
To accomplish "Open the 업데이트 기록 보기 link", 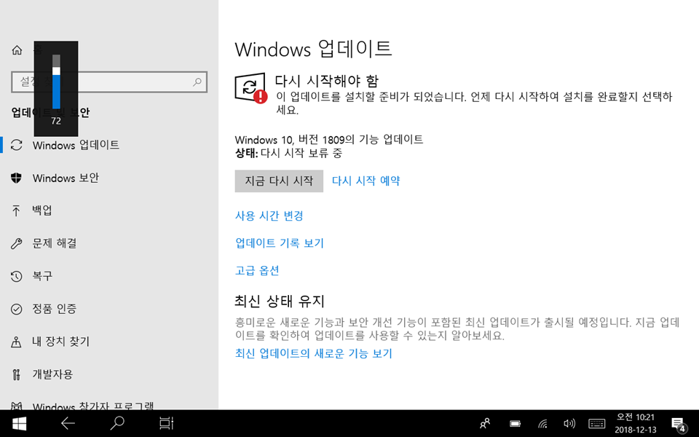I will click(x=280, y=243).
